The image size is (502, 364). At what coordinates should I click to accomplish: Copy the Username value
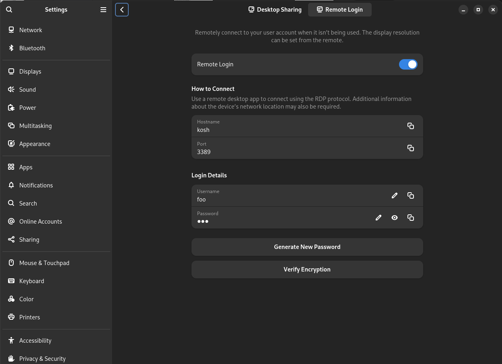(410, 195)
